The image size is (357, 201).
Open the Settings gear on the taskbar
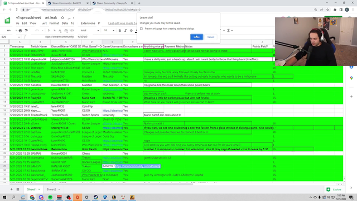point(86,197)
